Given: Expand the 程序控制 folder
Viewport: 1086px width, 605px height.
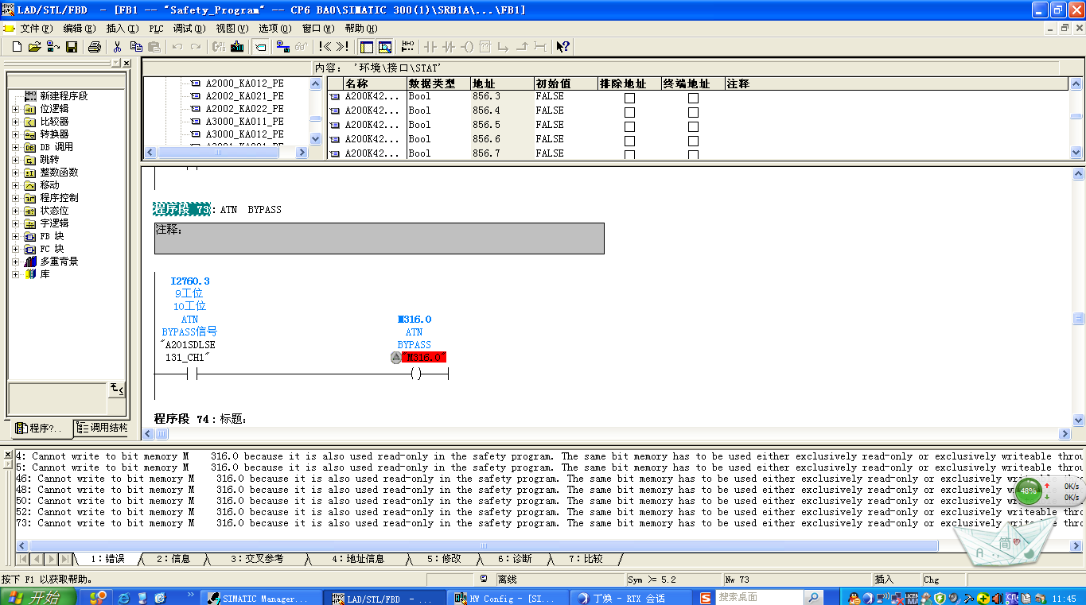Looking at the screenshot, I should pyautogui.click(x=16, y=198).
